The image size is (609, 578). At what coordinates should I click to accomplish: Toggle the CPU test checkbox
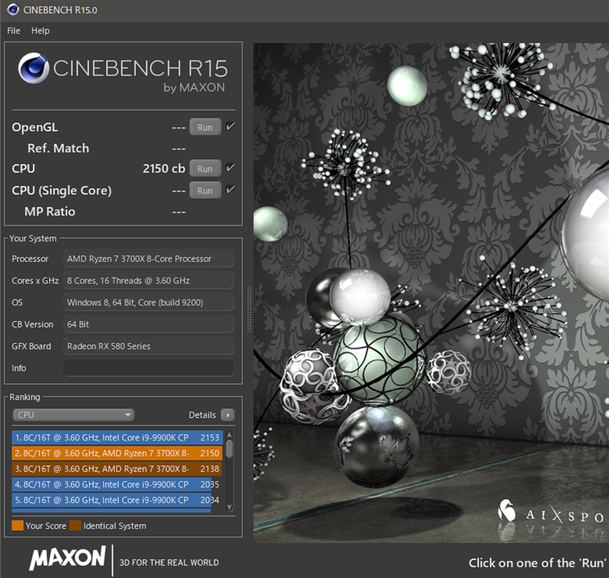(230, 168)
